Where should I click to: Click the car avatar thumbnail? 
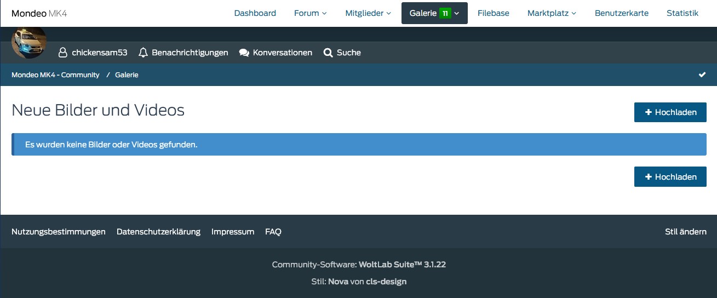[x=29, y=42]
